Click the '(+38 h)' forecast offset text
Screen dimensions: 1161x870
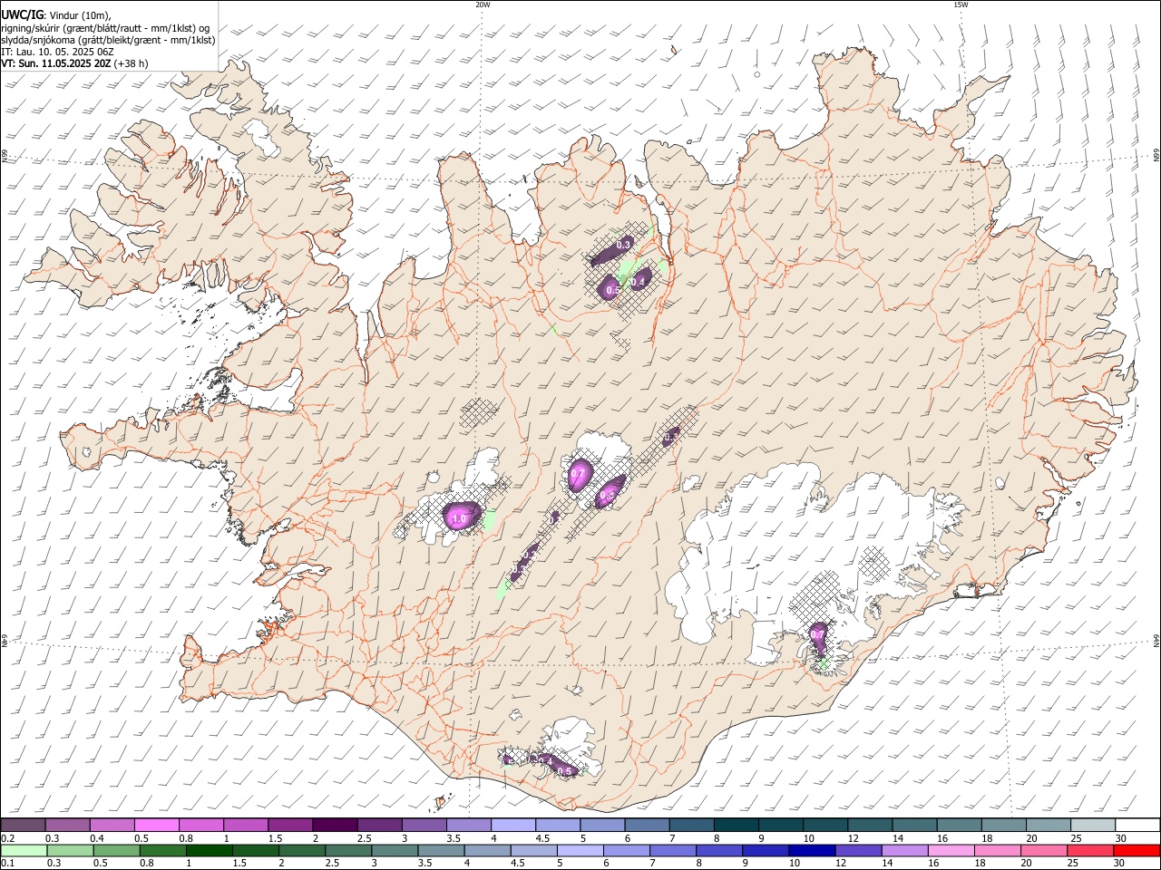pyautogui.click(x=132, y=63)
